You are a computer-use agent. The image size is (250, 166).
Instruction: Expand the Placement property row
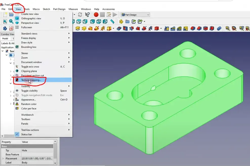3,158
